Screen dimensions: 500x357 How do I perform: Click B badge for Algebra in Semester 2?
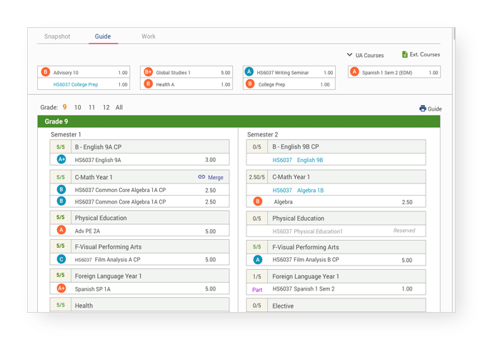click(x=258, y=201)
